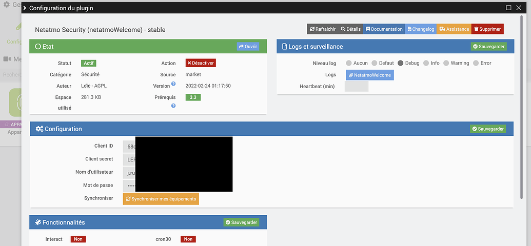The image size is (531, 246).
Task: Click Désactiver to deactivate the plugin
Action: point(201,63)
